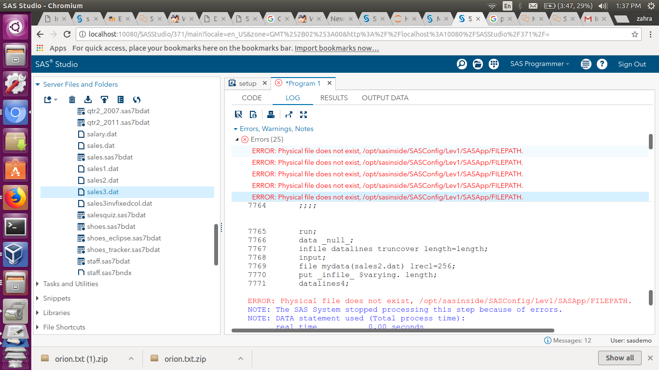
Task: Click the Show all downloads button
Action: coord(619,358)
